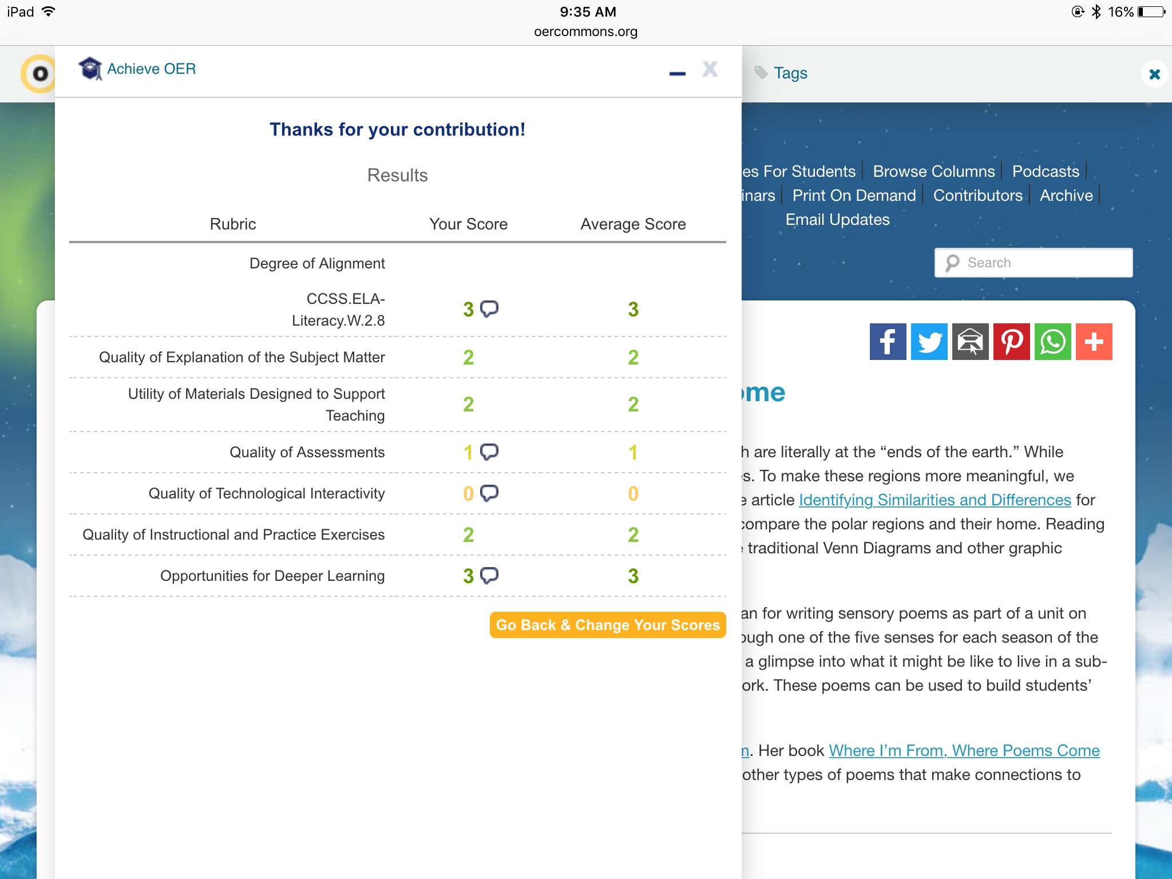Click the Google Classroom share icon
1172x879 pixels.
click(970, 342)
